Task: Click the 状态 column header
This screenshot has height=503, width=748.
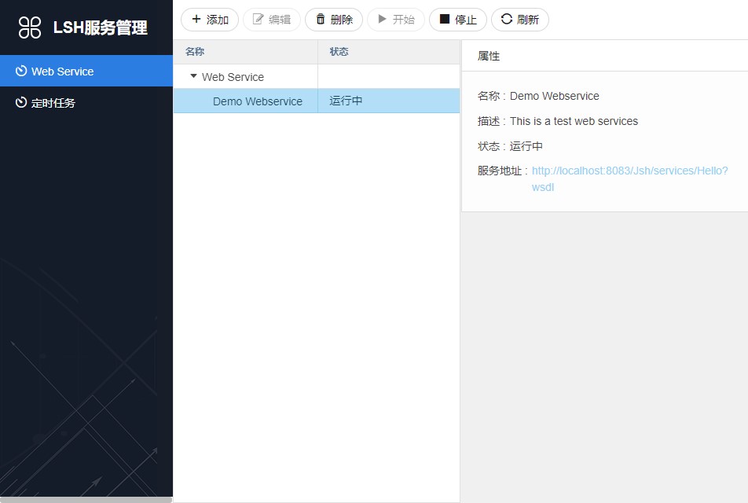Action: click(x=389, y=52)
